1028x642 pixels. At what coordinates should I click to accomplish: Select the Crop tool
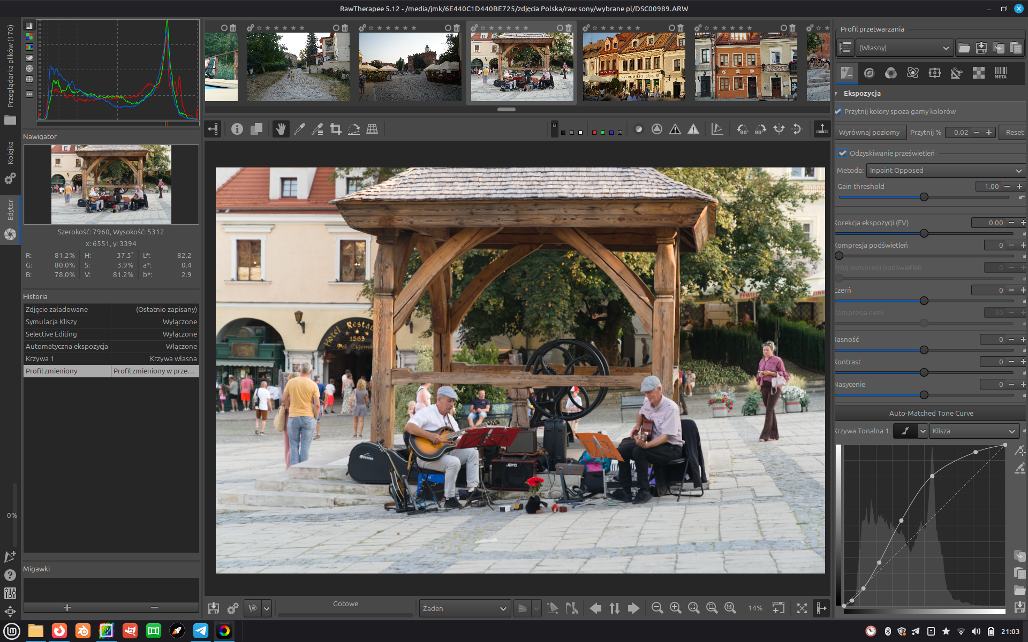(x=336, y=129)
